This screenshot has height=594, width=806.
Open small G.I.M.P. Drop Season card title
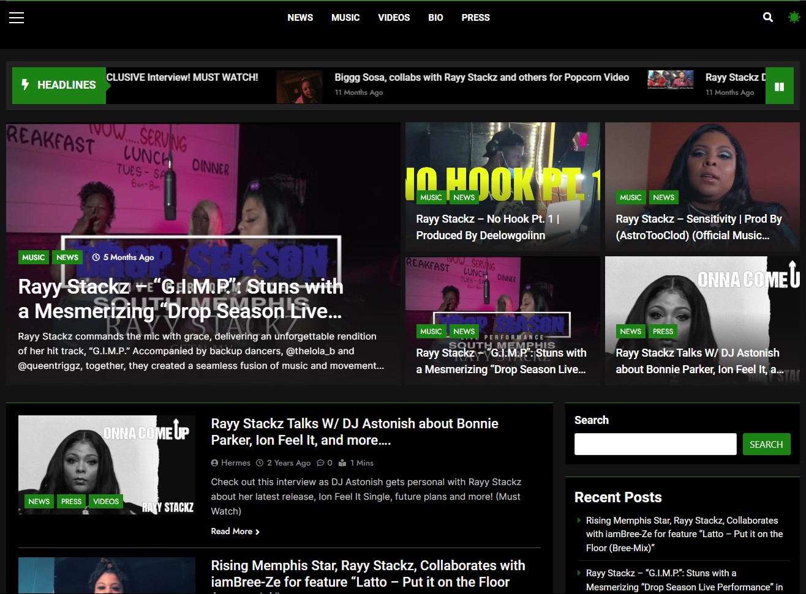tap(502, 361)
